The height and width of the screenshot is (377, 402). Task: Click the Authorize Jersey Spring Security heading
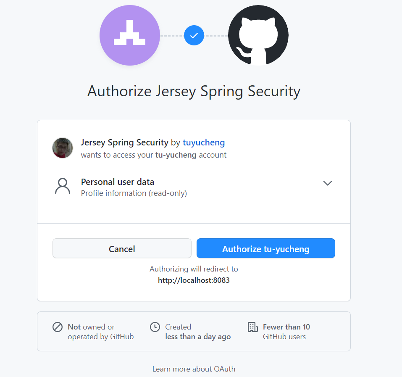(194, 91)
